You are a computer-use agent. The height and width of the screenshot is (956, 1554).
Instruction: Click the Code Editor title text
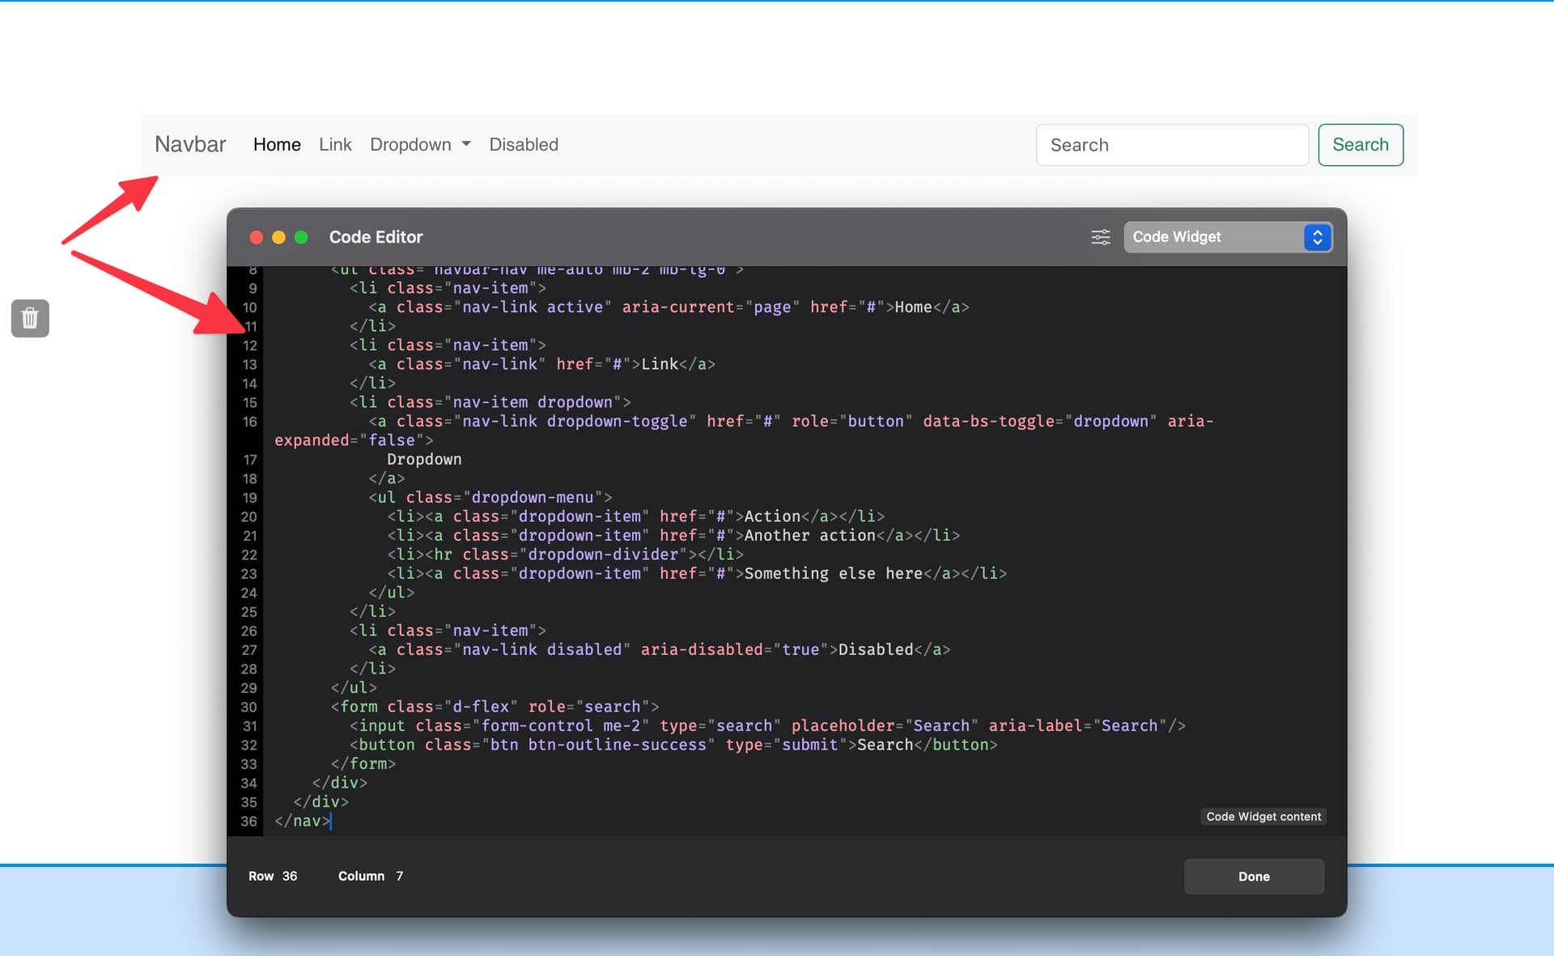[x=376, y=237]
